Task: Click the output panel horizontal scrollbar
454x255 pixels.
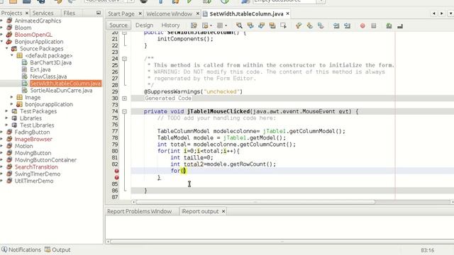Action: [282, 242]
